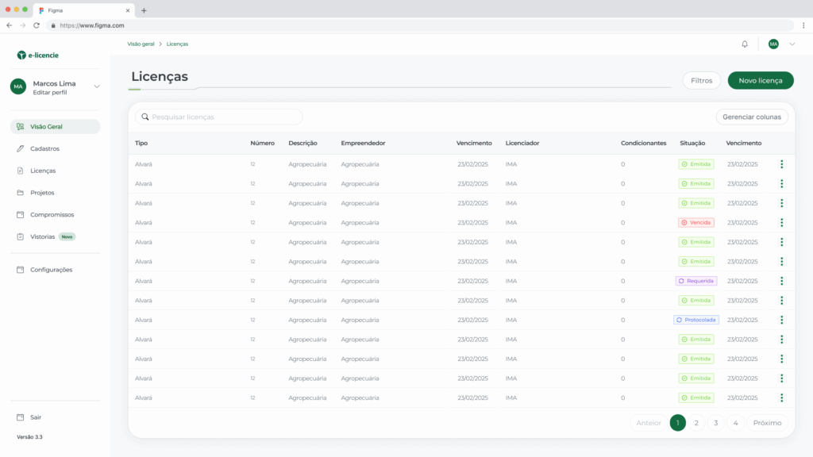The width and height of the screenshot is (813, 457).
Task: Open the Cadastros pencil icon in sidebar
Action: 20,148
